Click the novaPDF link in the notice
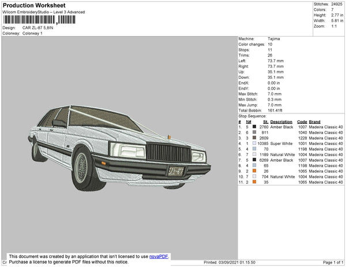The height and width of the screenshot is (267, 346). 160,257
